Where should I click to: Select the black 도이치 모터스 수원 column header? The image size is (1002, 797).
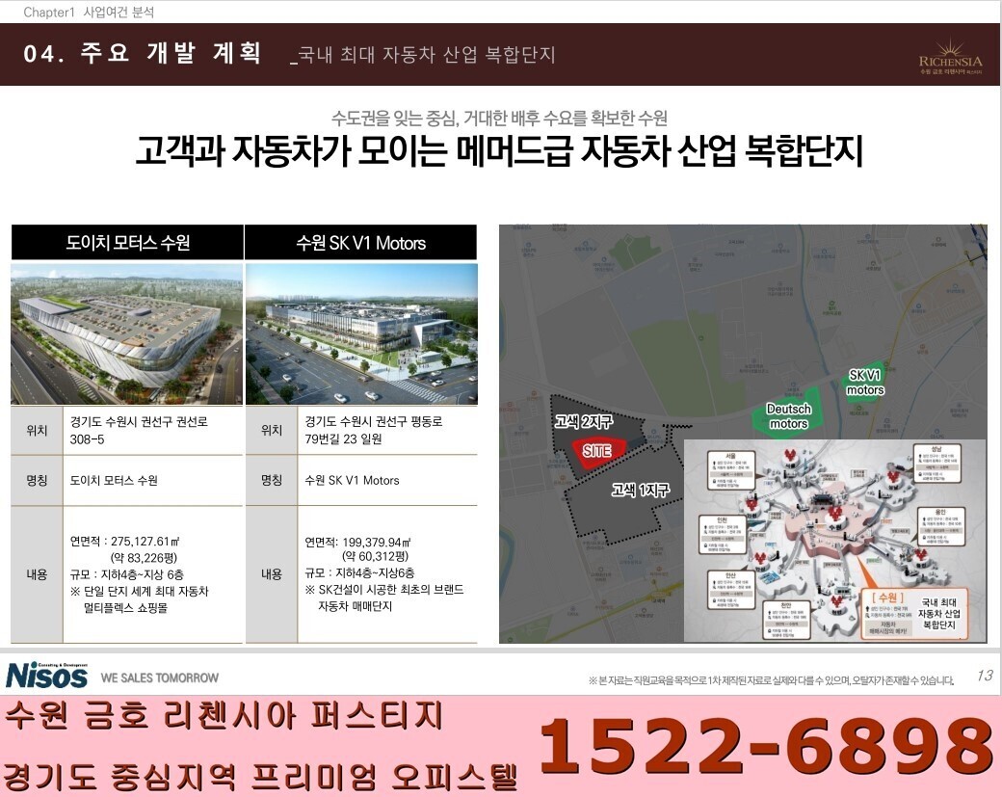[127, 242]
